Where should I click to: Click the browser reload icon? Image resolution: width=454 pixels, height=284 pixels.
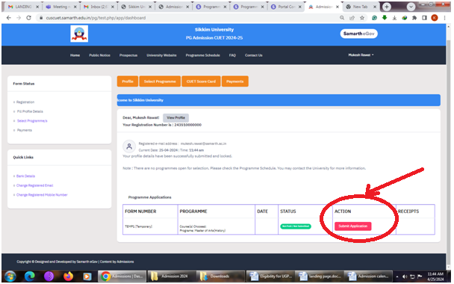click(x=28, y=18)
